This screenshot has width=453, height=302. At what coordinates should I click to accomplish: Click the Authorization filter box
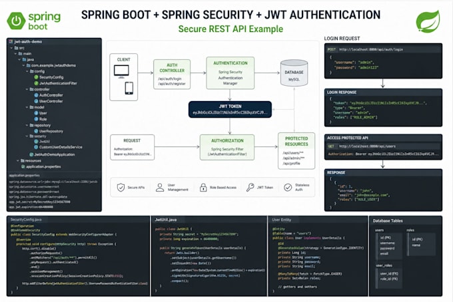point(227,147)
